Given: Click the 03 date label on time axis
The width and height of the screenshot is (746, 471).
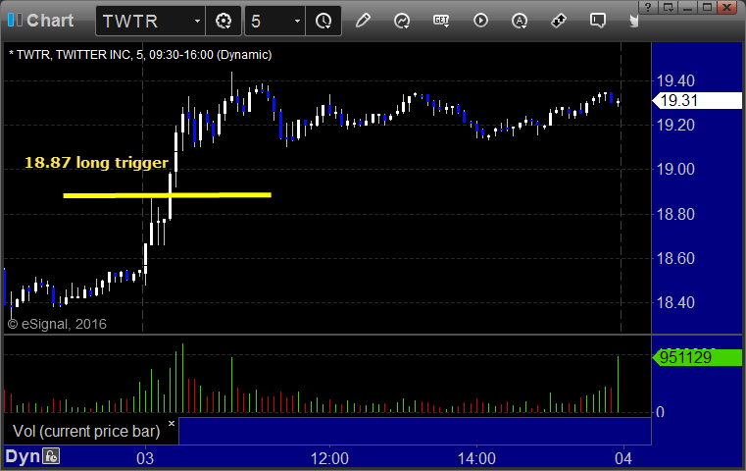Looking at the screenshot, I should (145, 458).
